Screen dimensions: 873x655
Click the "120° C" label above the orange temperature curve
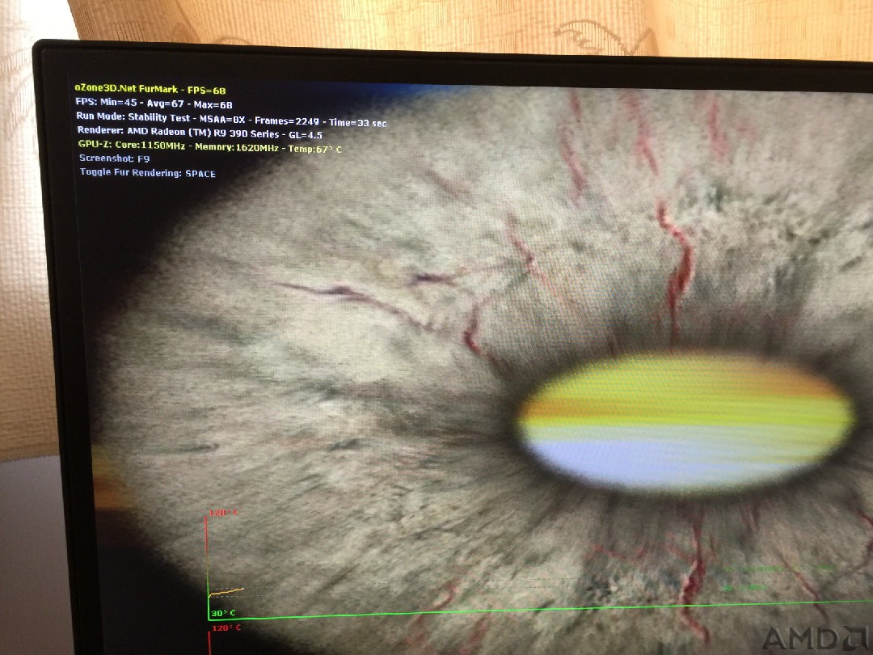pos(224,512)
